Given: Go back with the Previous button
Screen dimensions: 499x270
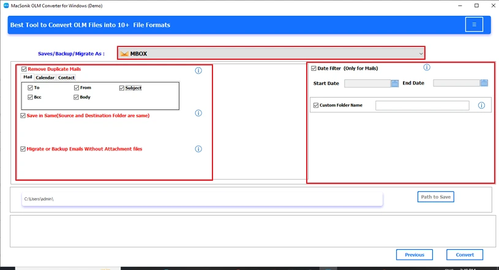Looking at the screenshot, I should [x=414, y=255].
